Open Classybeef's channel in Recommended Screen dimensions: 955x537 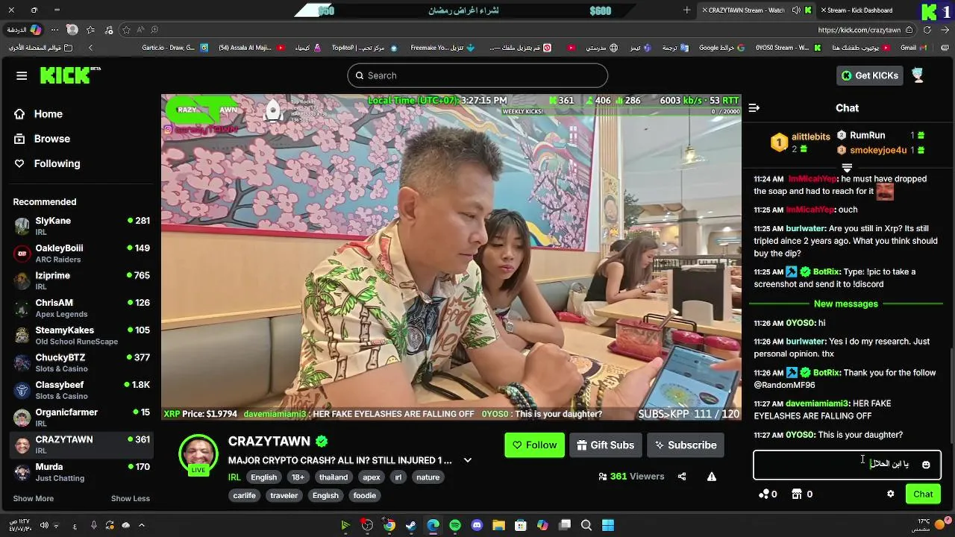click(x=81, y=390)
